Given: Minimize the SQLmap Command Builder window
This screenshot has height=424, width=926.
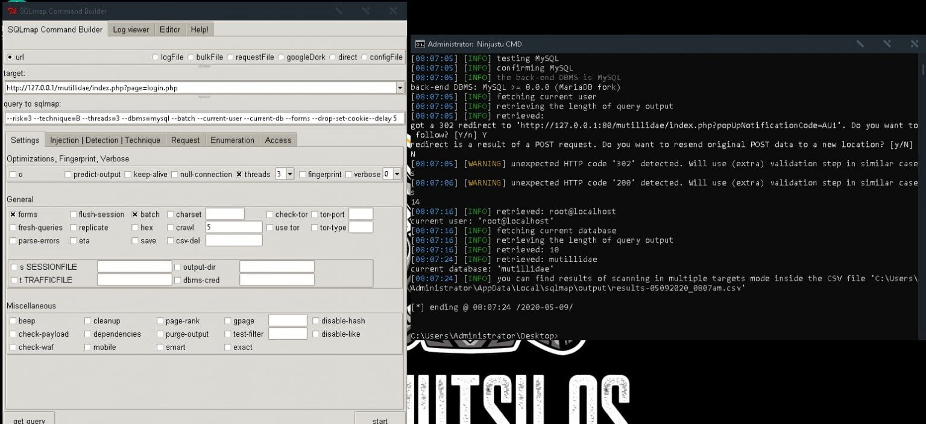Looking at the screenshot, I should 340,11.
